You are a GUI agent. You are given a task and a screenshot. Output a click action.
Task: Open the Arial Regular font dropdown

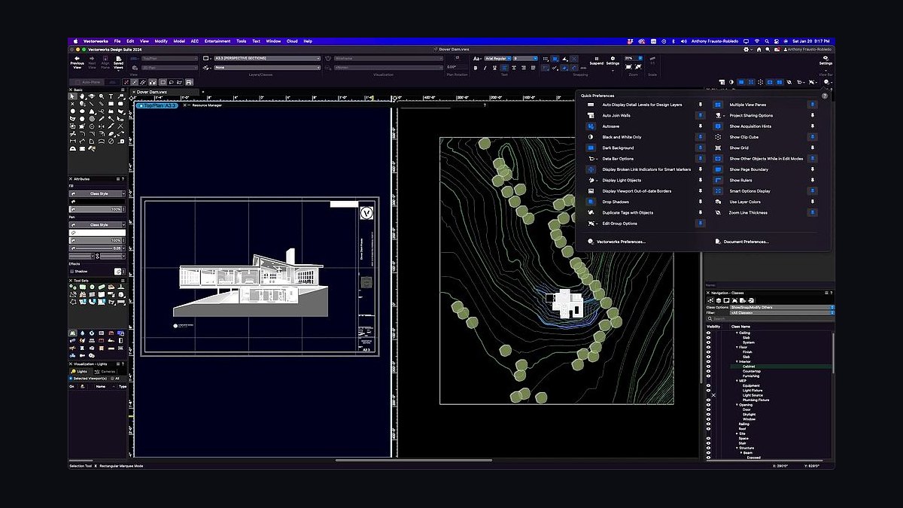497,58
